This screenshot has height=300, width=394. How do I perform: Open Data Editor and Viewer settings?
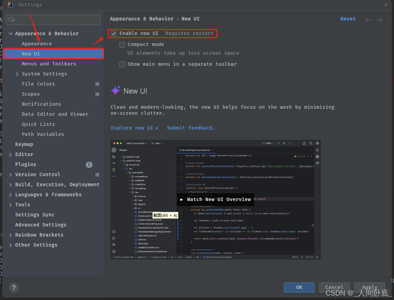pyautogui.click(x=55, y=114)
